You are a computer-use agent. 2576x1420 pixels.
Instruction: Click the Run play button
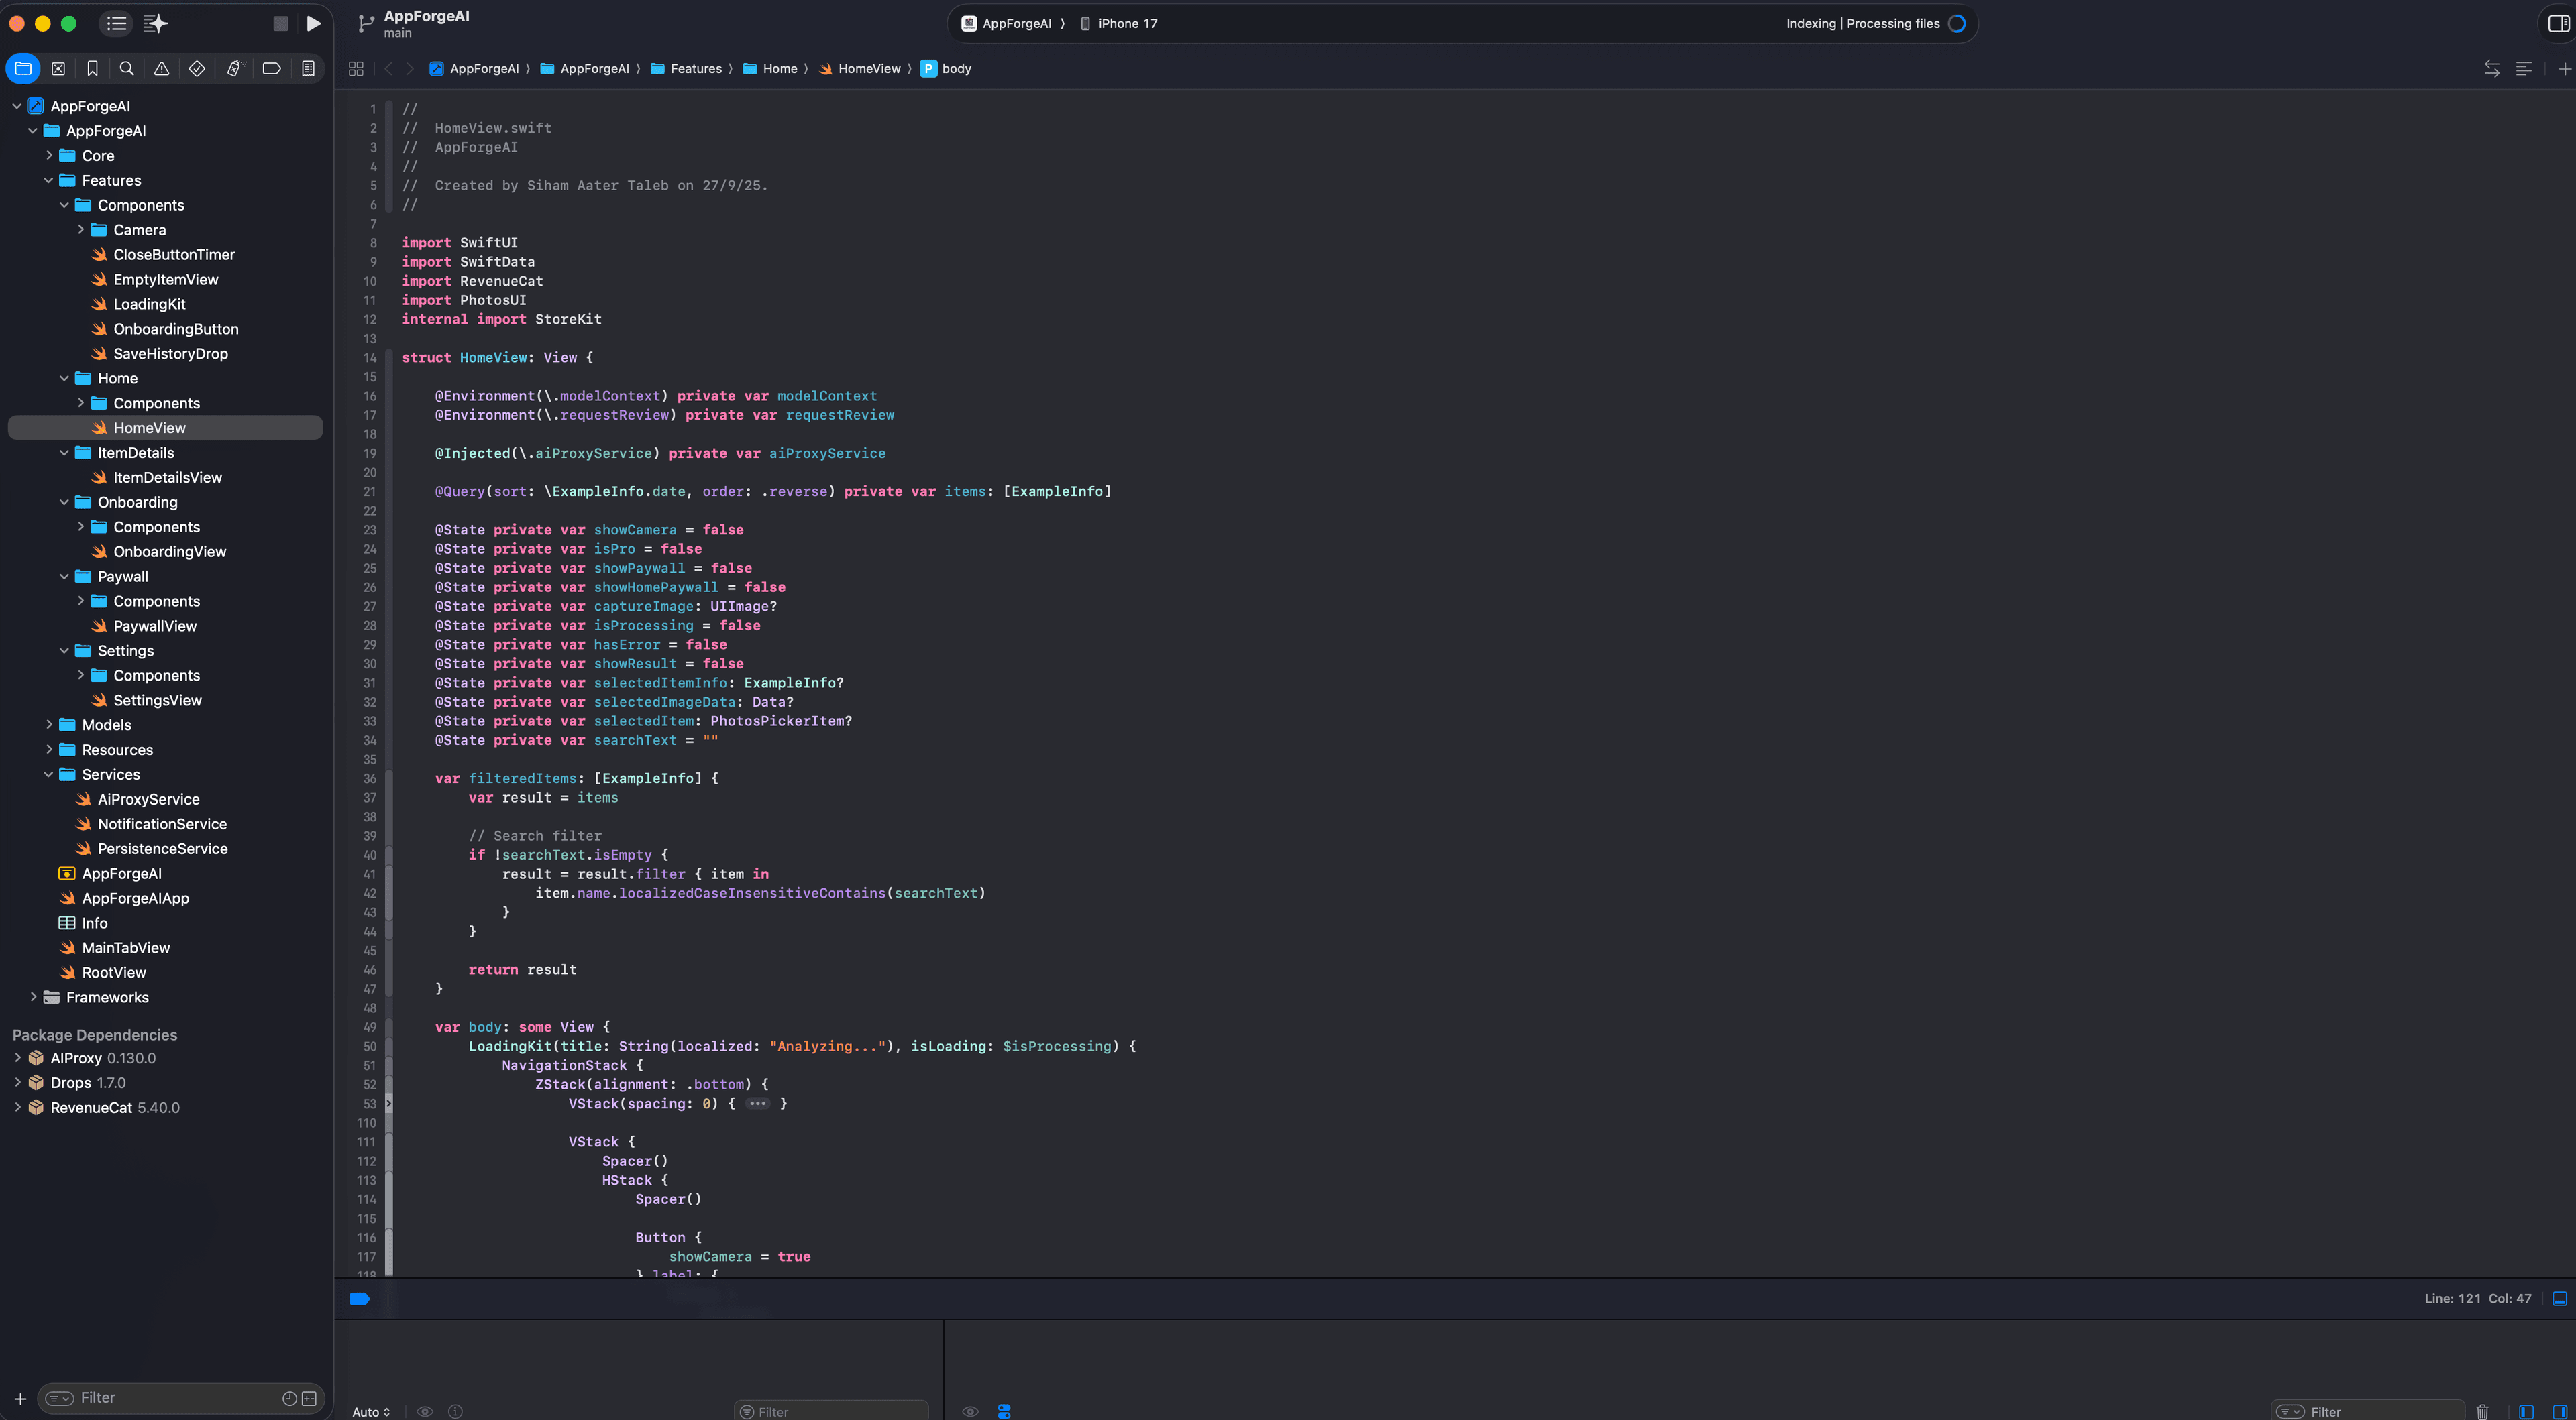pos(314,23)
